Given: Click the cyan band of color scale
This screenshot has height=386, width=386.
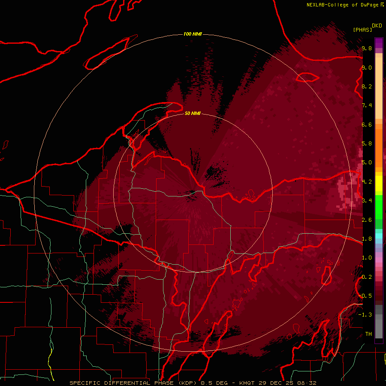Looking at the screenshot, I should [x=379, y=236].
